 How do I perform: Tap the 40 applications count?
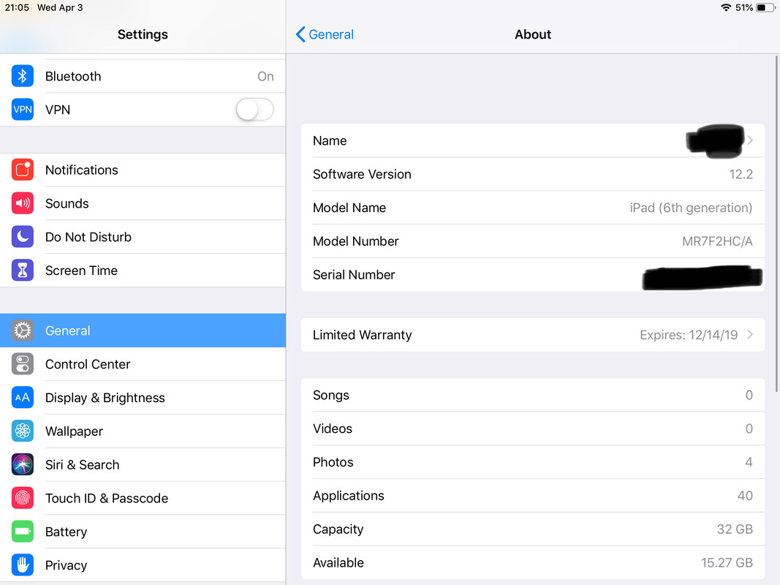click(x=745, y=496)
